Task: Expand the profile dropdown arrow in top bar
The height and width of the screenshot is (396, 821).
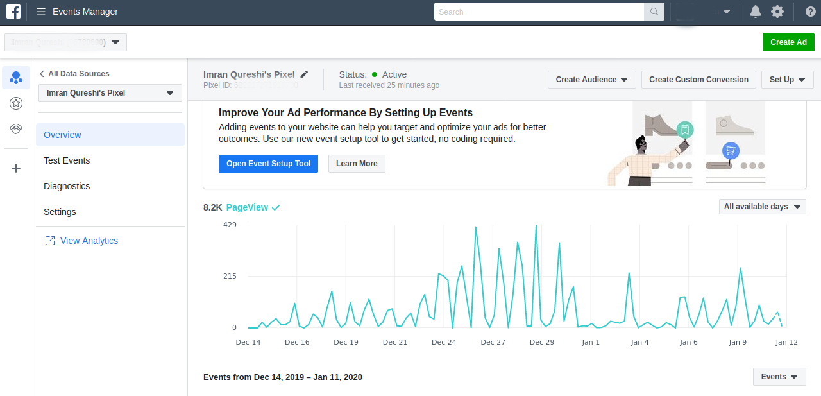Action: click(x=727, y=12)
